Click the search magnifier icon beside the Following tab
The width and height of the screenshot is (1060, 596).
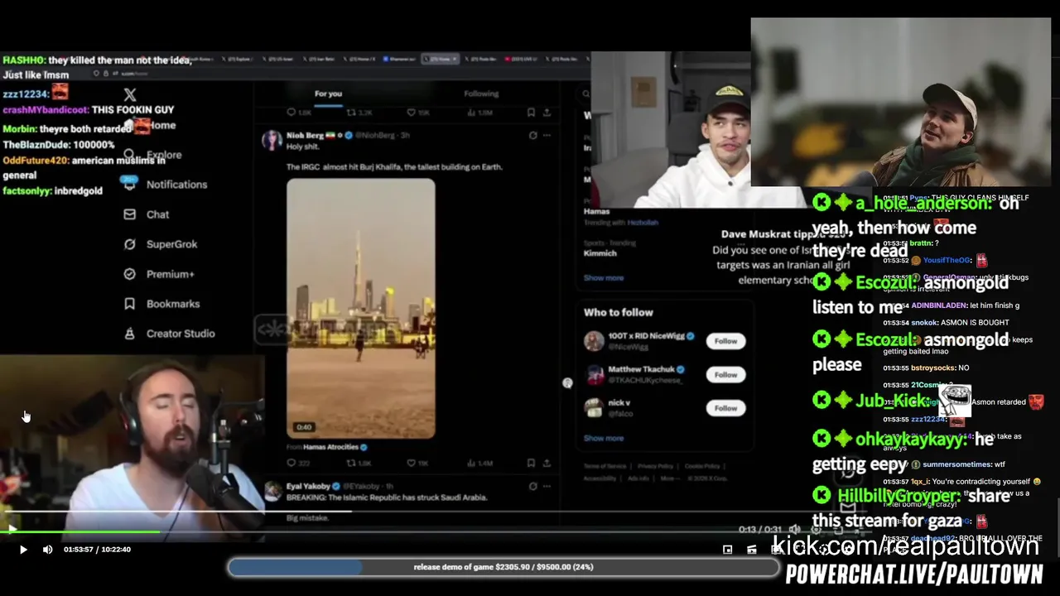click(585, 94)
